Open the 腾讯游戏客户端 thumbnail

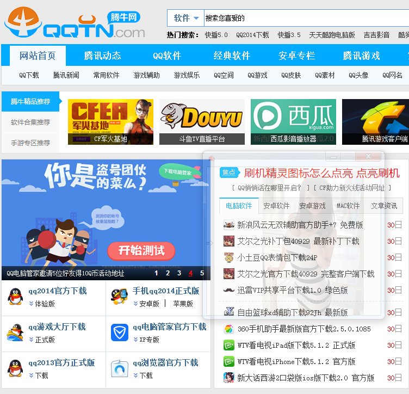tap(376, 122)
